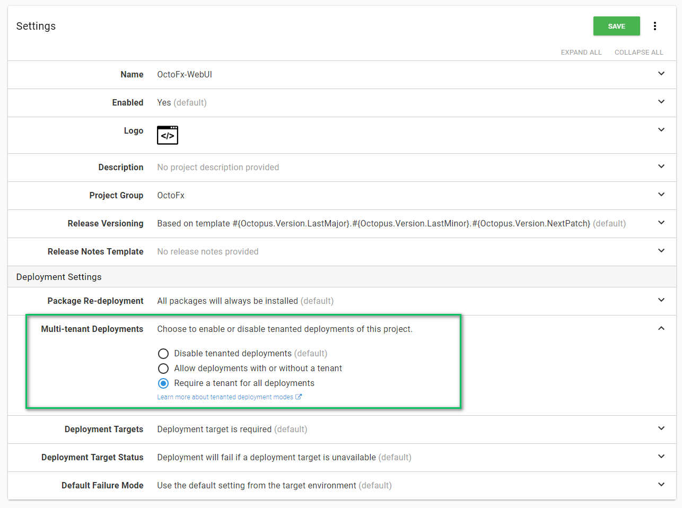Expand the Name row chevron
The height and width of the screenshot is (508, 682).
click(661, 74)
